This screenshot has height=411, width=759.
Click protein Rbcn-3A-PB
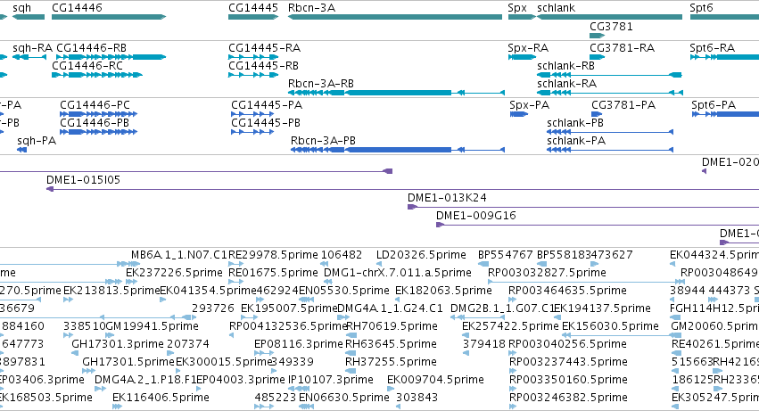pyautogui.click(x=323, y=140)
